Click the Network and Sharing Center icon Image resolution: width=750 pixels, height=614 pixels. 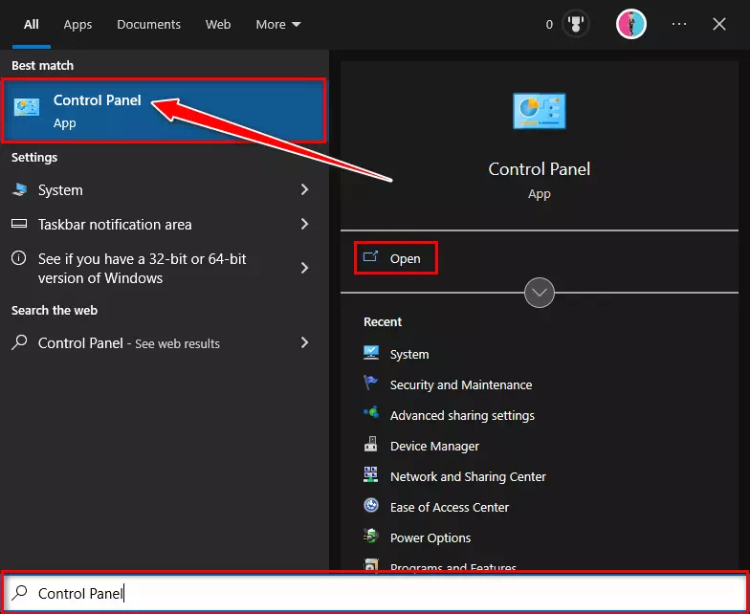[x=371, y=474]
